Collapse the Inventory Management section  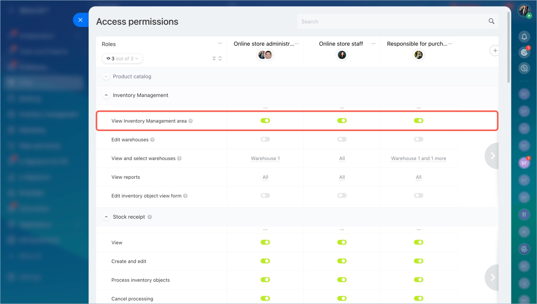[x=106, y=95]
